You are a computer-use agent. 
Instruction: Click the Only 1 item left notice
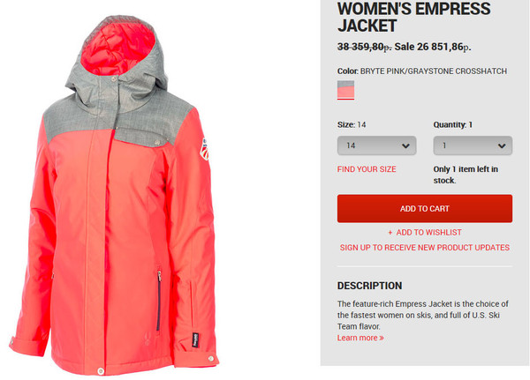click(466, 175)
